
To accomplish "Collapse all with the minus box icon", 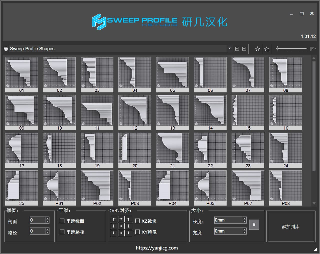I will coord(244,49).
